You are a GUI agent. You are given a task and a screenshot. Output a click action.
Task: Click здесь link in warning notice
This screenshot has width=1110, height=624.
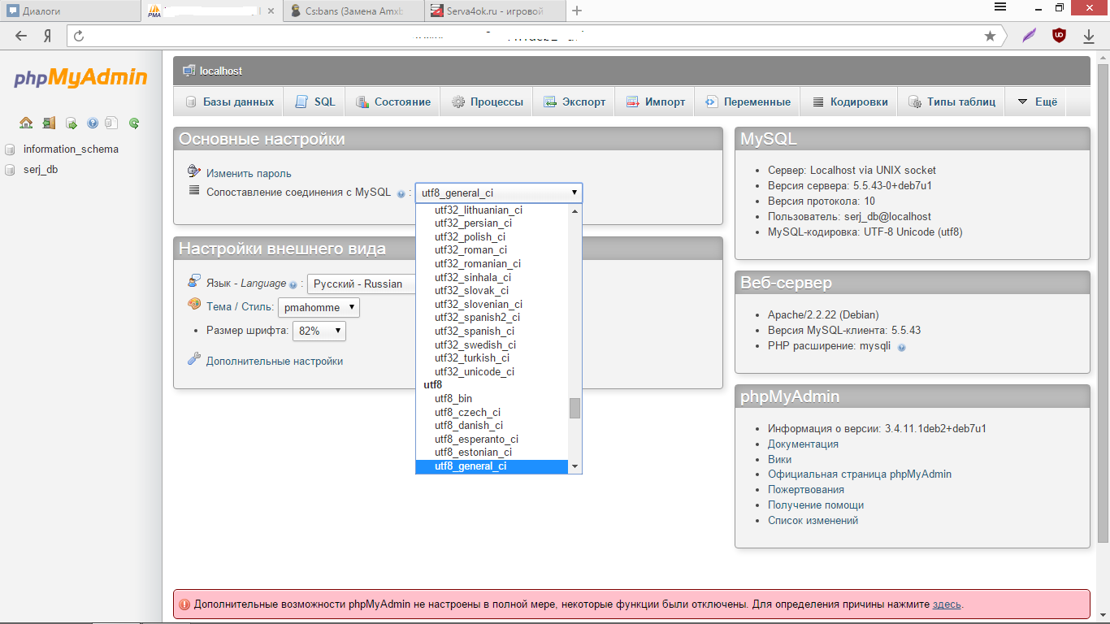[x=947, y=604]
